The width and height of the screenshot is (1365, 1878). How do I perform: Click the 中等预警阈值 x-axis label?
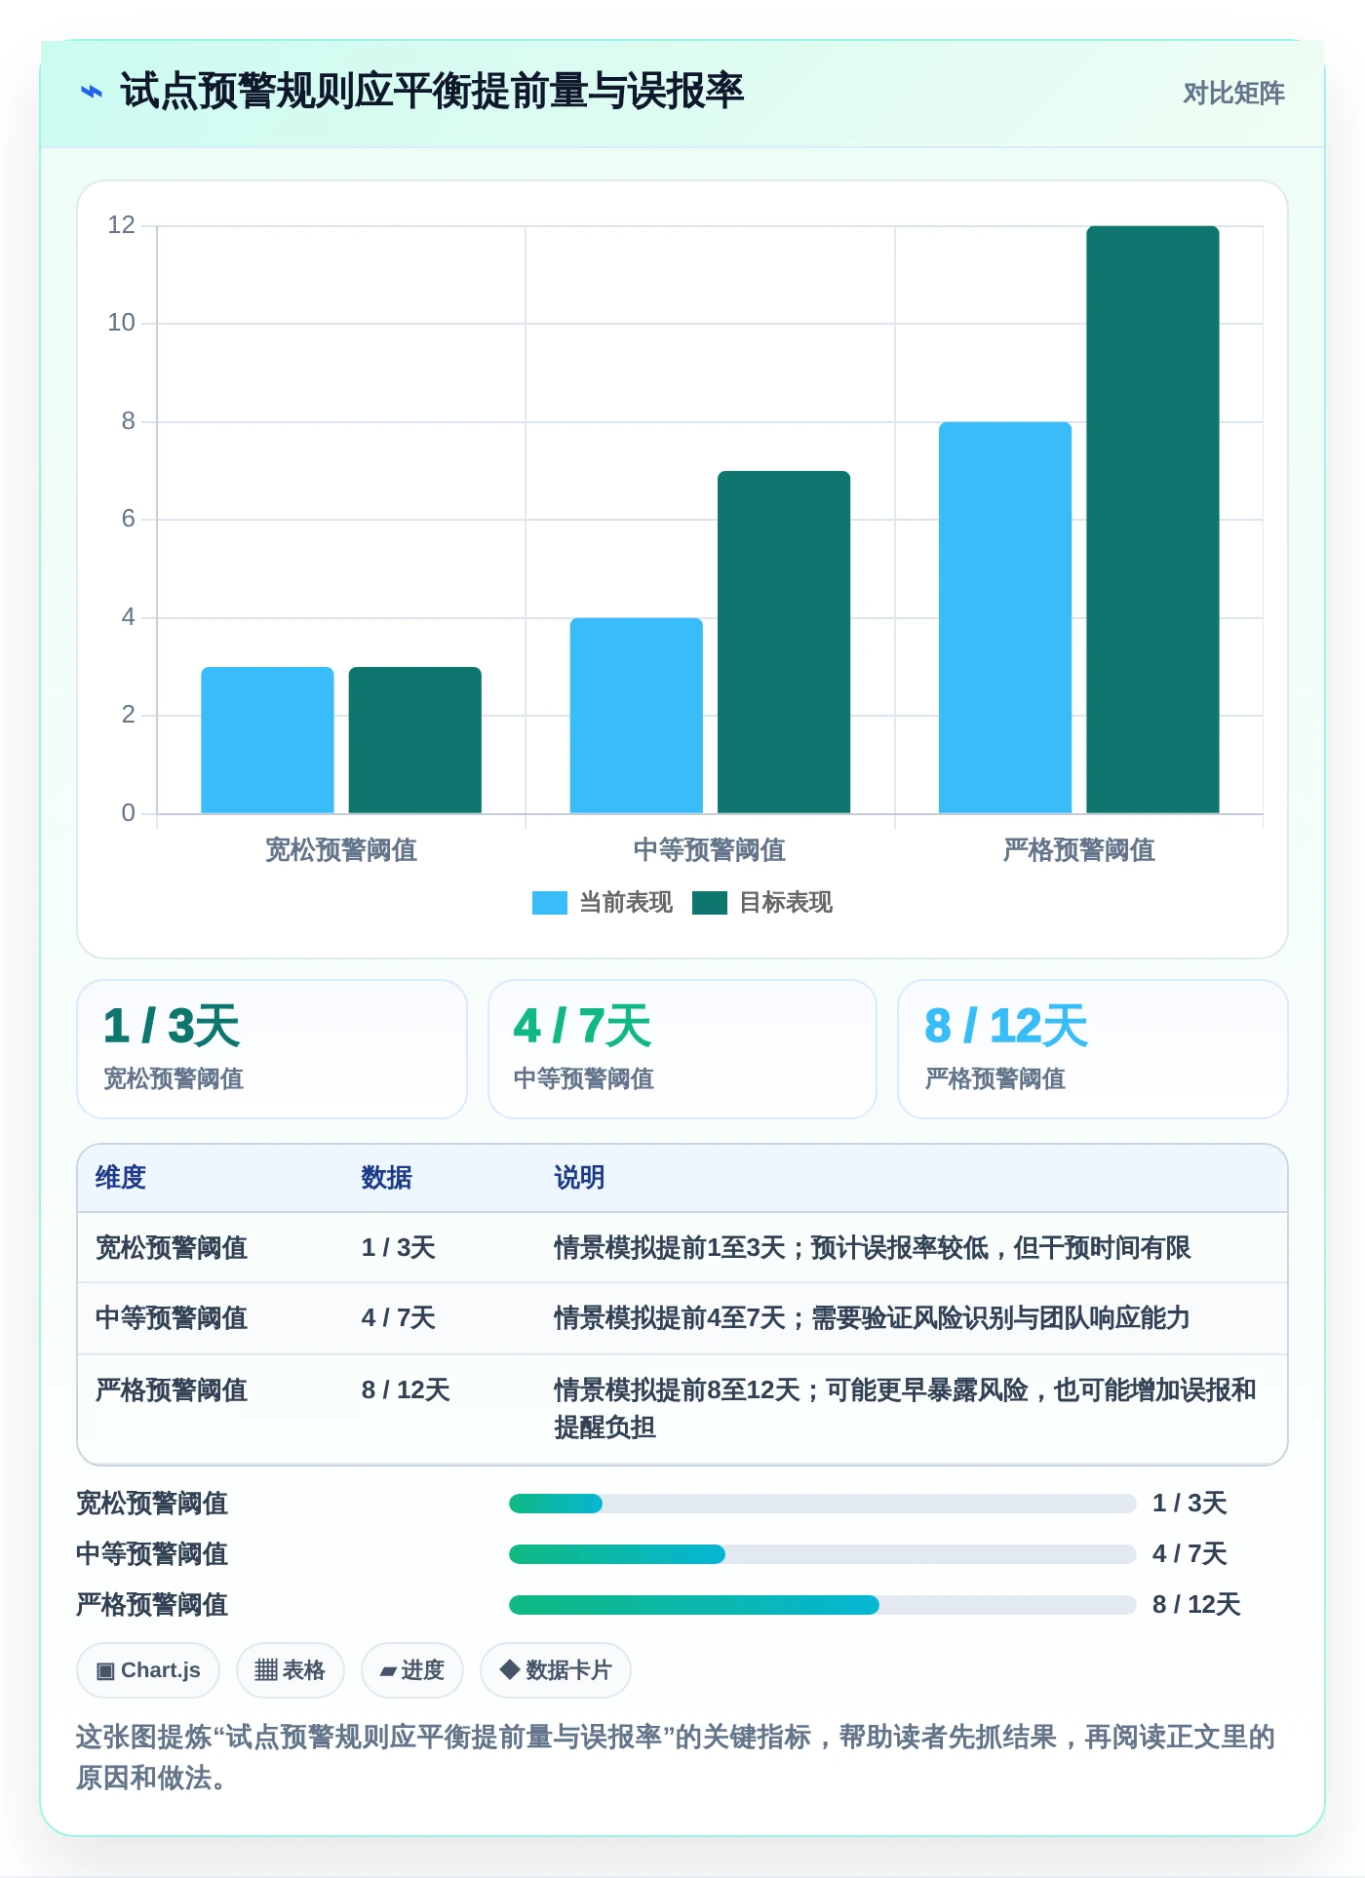point(710,850)
